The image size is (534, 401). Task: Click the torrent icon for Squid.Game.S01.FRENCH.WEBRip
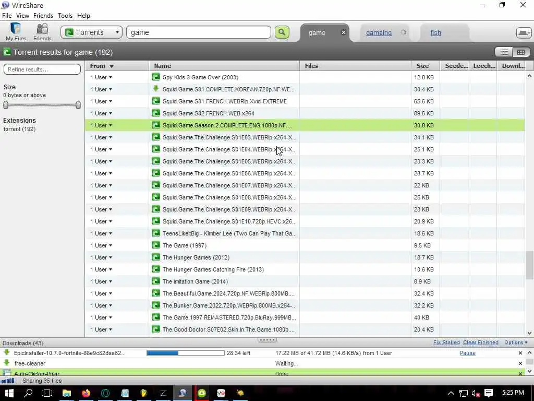point(156,101)
